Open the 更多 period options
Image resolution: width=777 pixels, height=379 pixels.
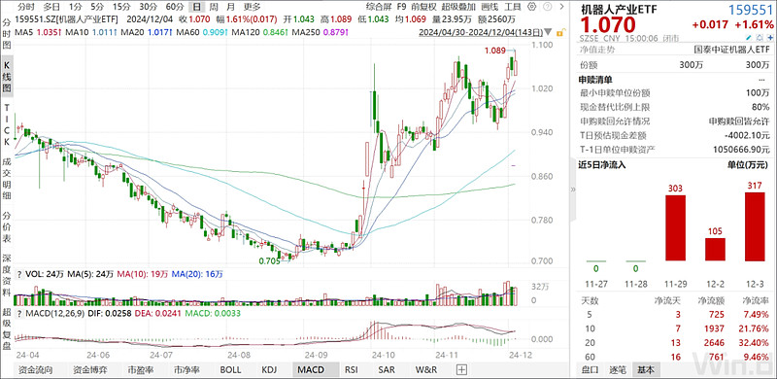(253, 7)
